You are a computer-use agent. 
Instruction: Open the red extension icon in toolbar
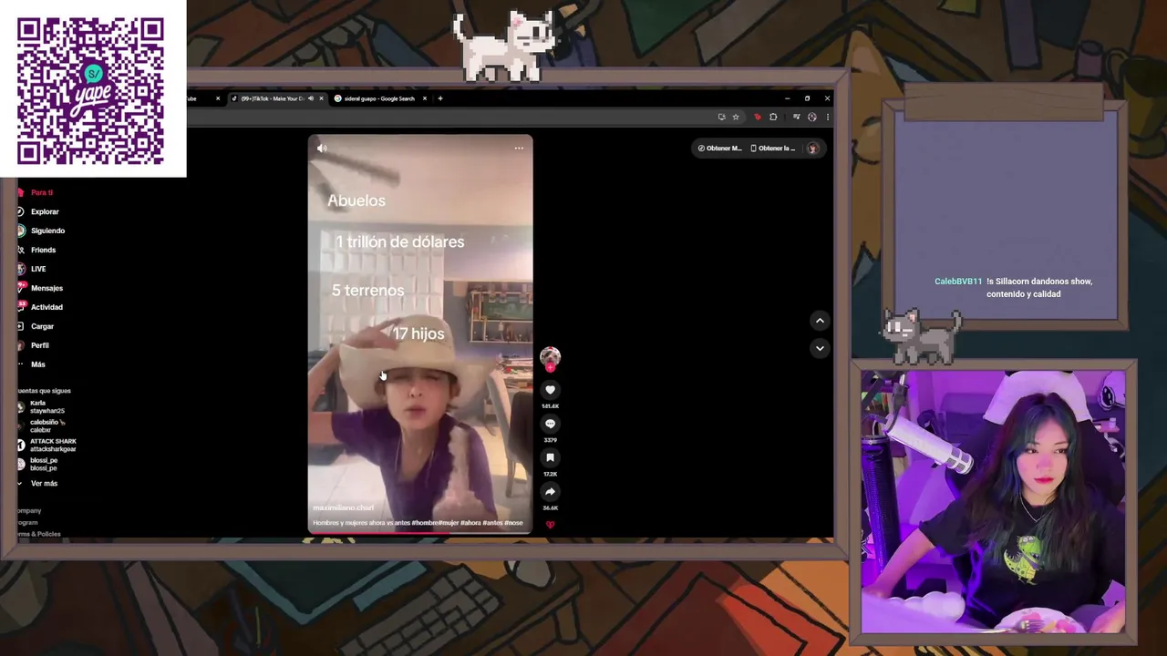point(757,117)
